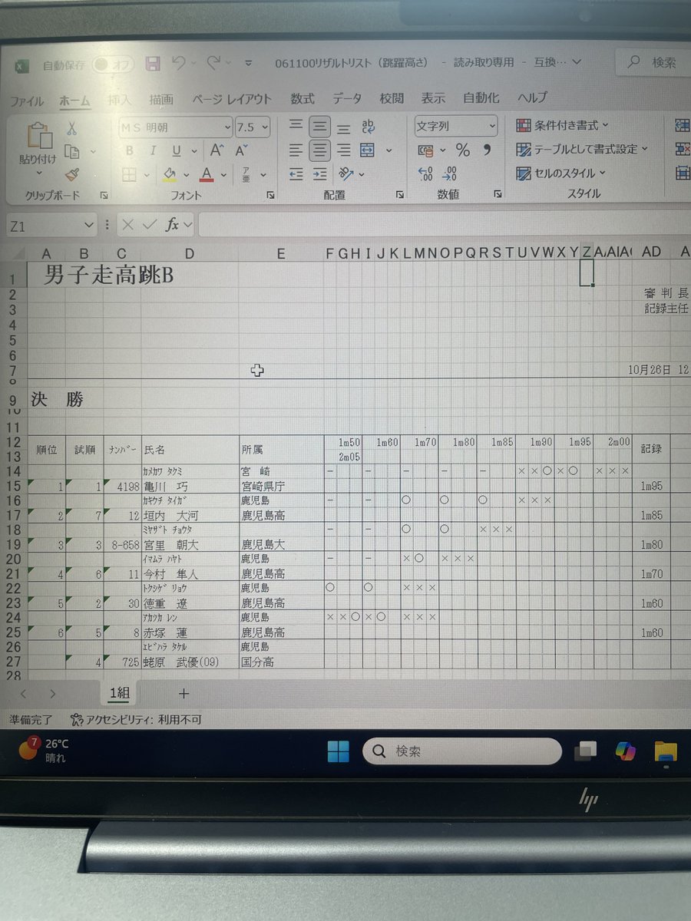Screen dimensions: 691x921
Task: Open the ファイル tab
Action: [26, 101]
